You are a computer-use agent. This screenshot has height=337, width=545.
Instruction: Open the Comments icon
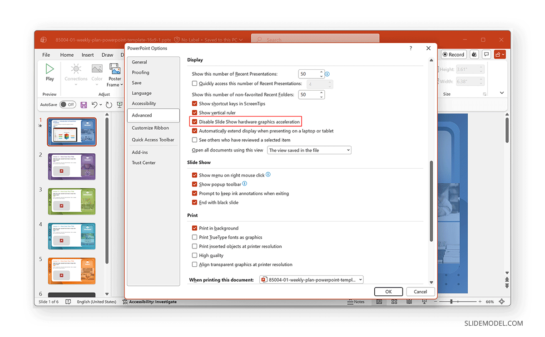click(486, 54)
